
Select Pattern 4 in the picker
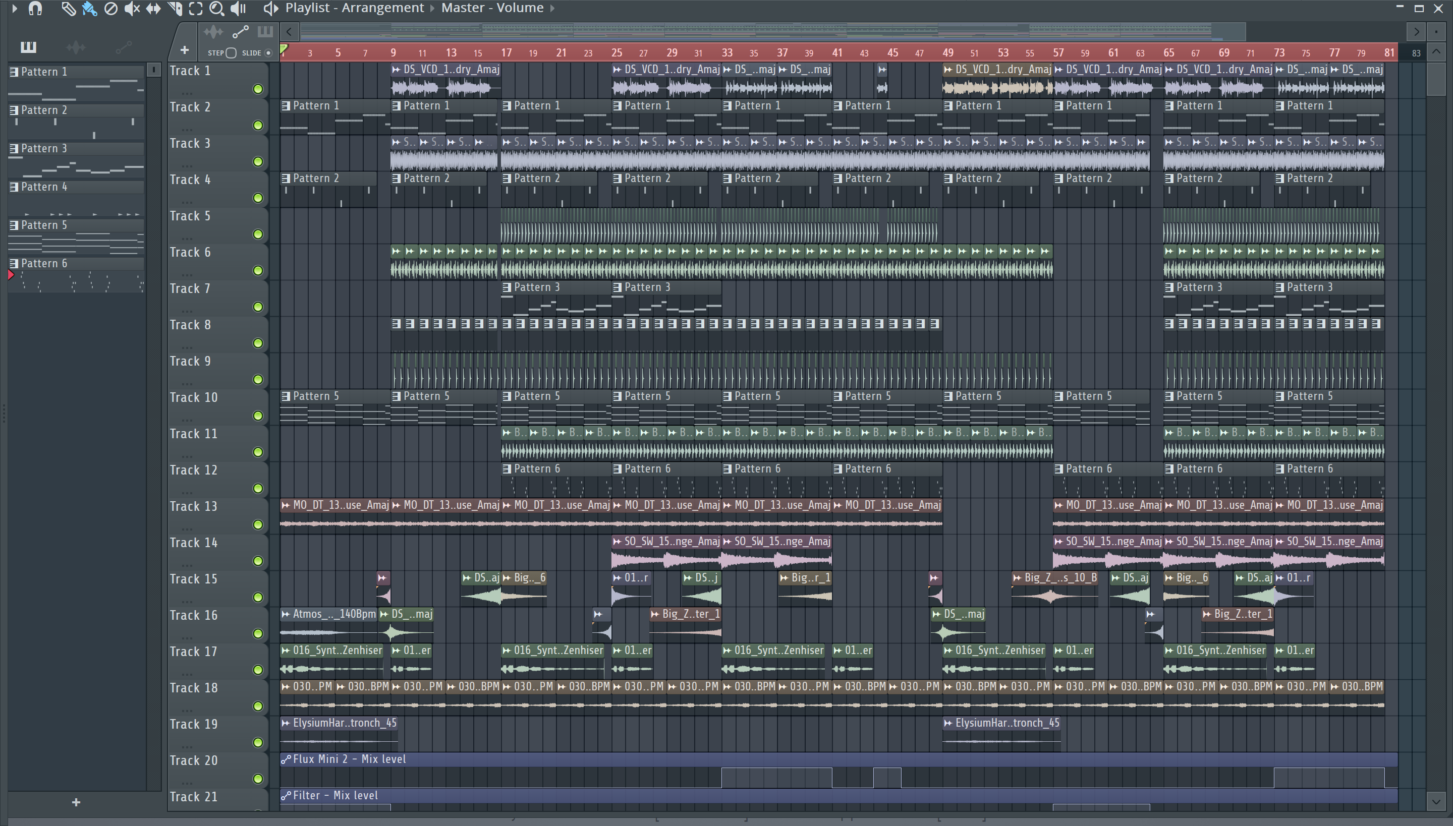(76, 199)
